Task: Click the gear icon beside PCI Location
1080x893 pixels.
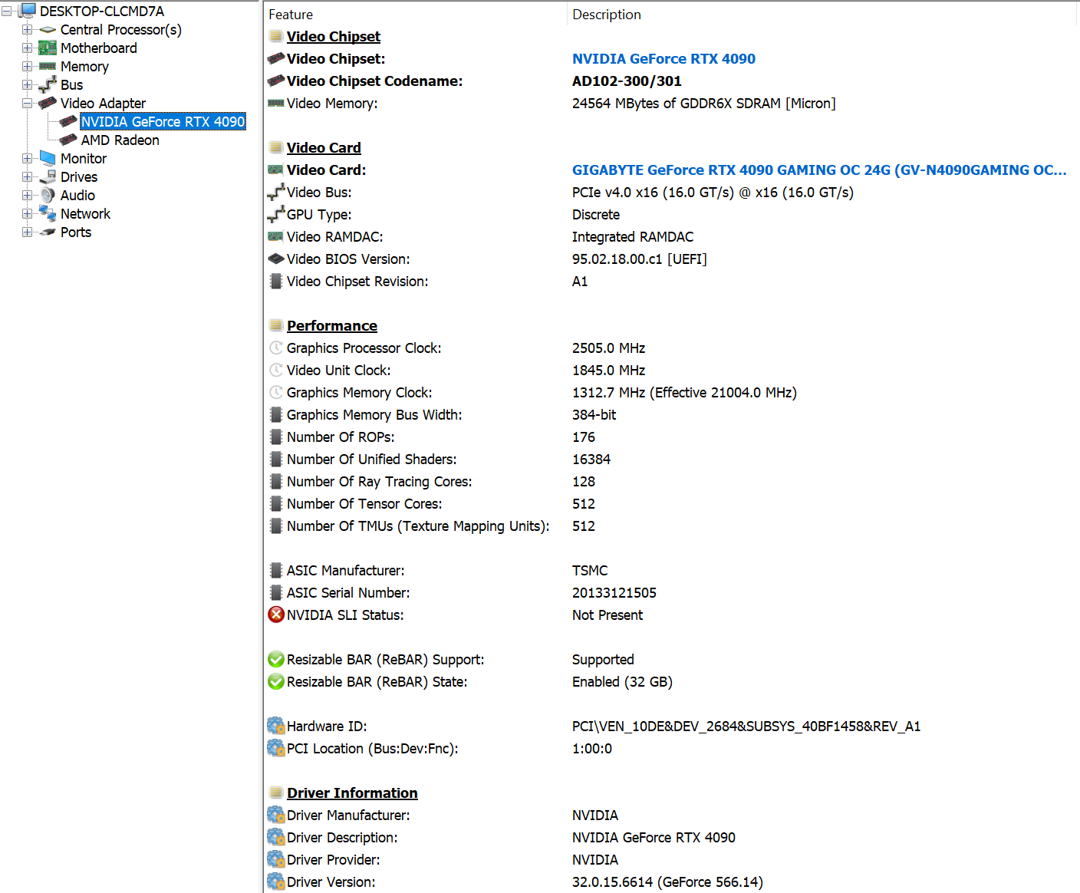Action: 276,748
